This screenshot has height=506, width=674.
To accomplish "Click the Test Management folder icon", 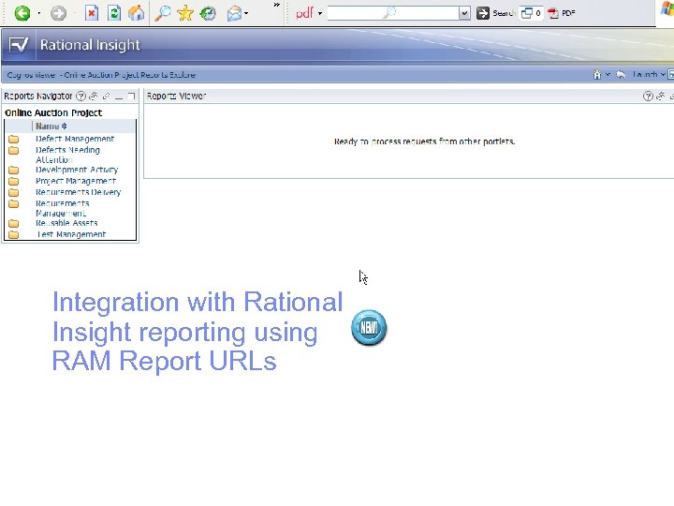I will (14, 234).
